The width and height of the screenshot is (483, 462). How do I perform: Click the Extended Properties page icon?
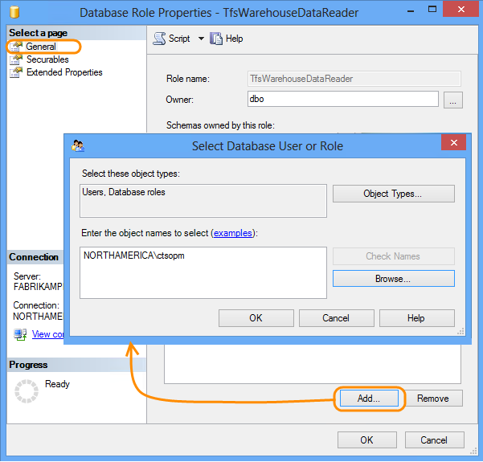click(16, 72)
